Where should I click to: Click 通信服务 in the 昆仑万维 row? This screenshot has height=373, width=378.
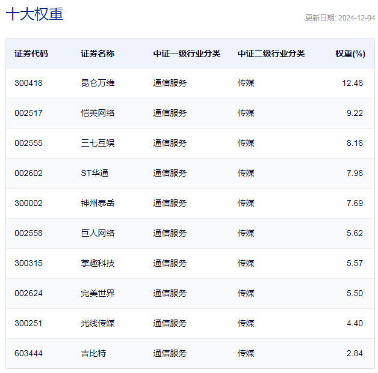(x=170, y=83)
